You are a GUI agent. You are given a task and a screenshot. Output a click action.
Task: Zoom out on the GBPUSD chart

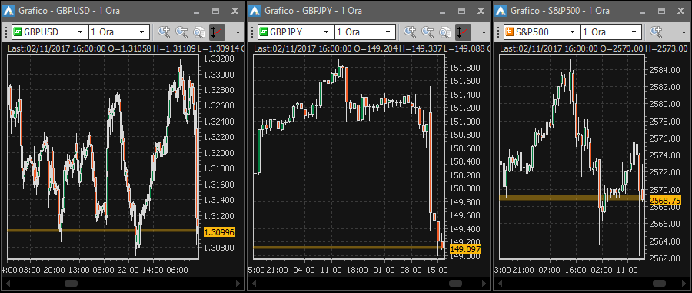tap(181, 32)
